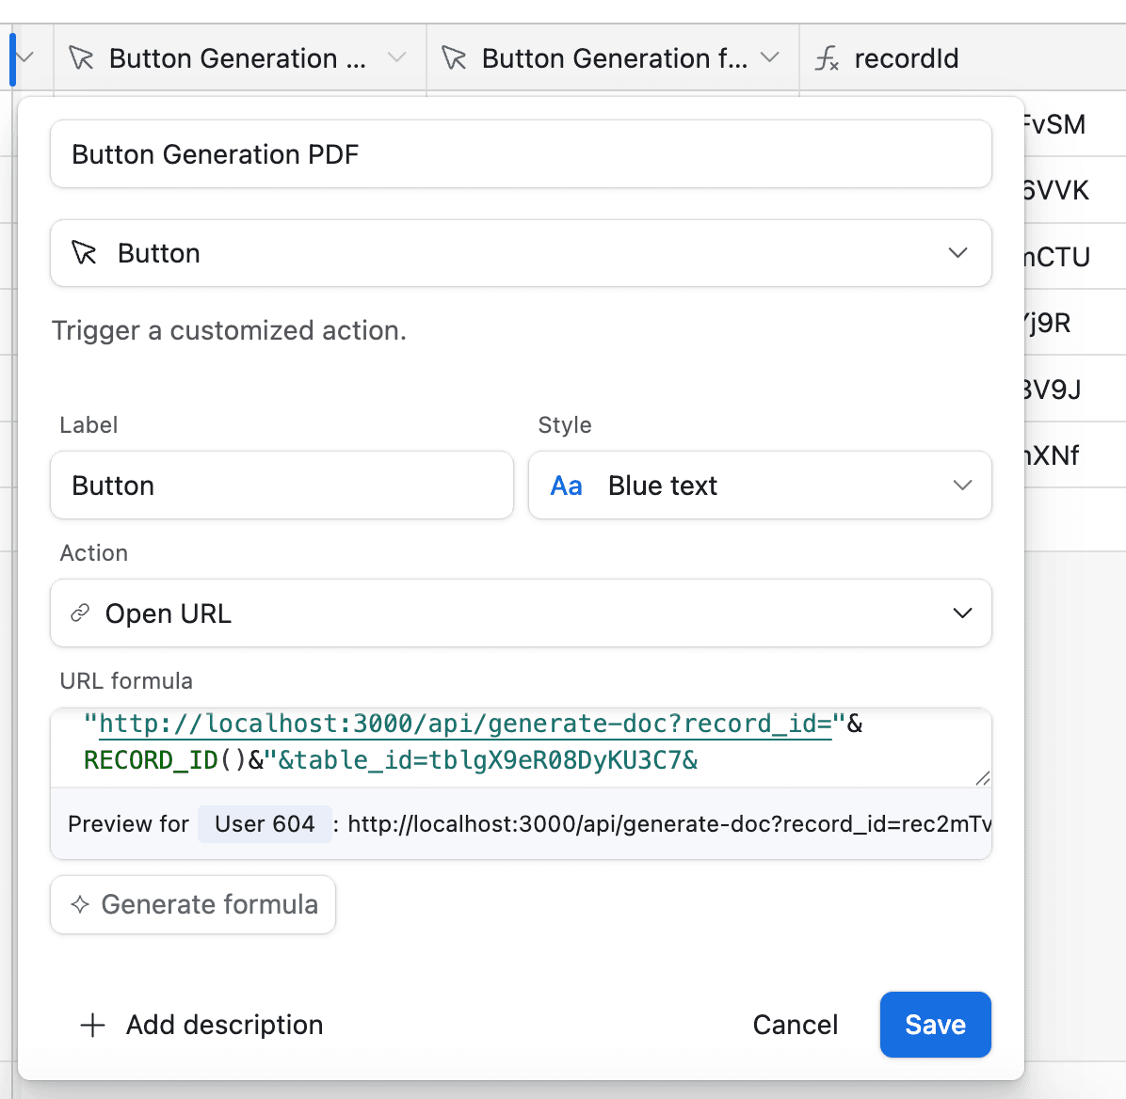Cancel the field editing dialog
Screen dimensions: 1126x1099
tap(795, 1025)
